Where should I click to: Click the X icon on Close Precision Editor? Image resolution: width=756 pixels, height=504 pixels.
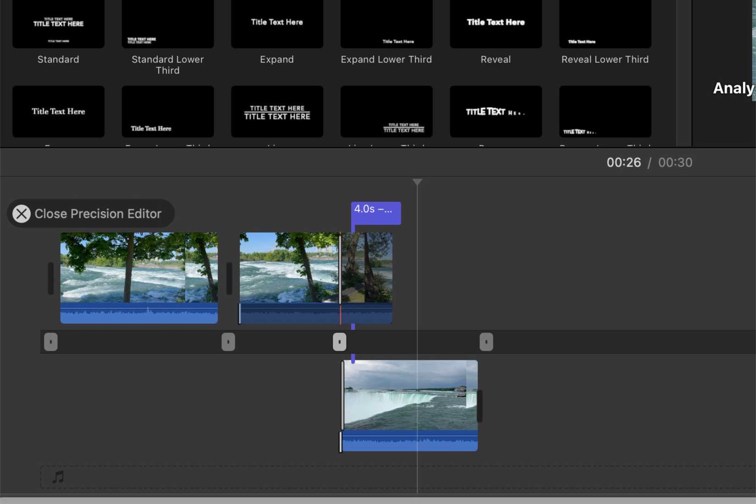(x=21, y=214)
